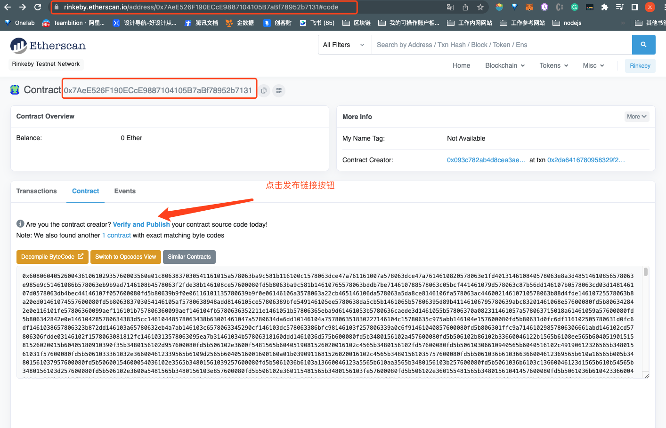Expand the Blockchain navigation dropdown
666x428 pixels.
504,65
